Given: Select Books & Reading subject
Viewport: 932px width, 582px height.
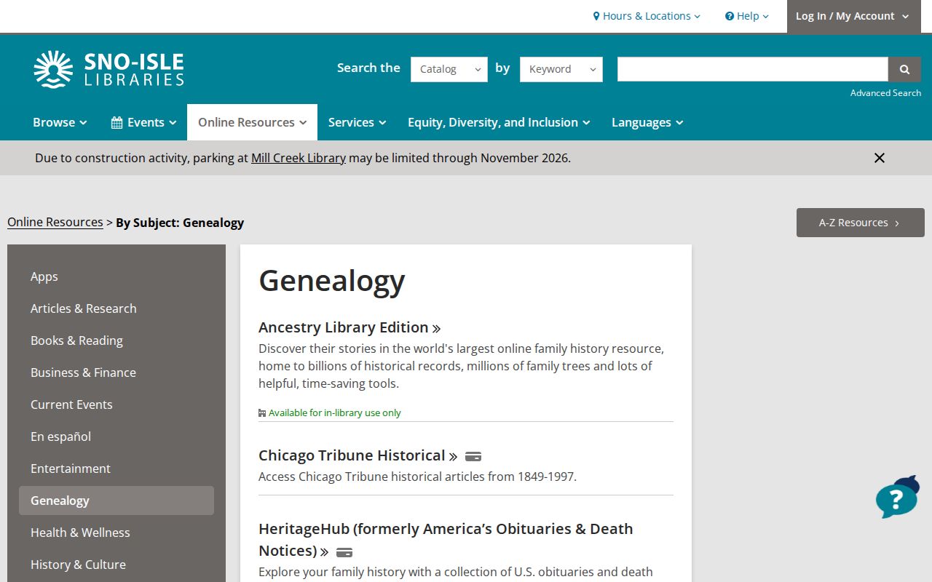Looking at the screenshot, I should (x=116, y=340).
